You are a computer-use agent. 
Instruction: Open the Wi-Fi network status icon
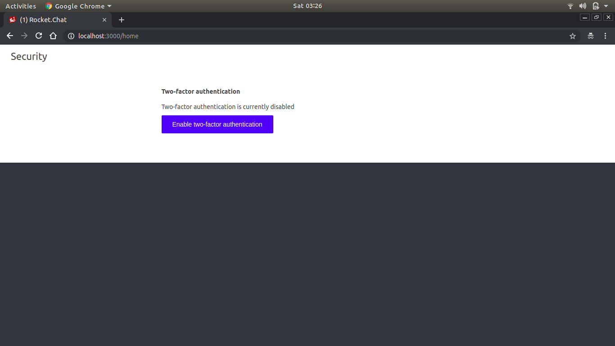[x=570, y=6]
